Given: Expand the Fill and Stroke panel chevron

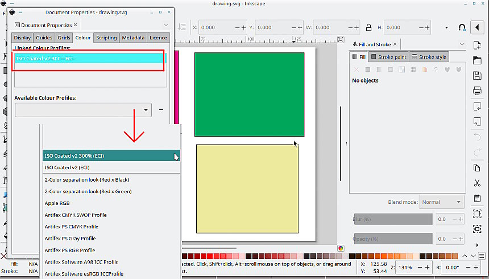Looking at the screenshot, I should click(462, 44).
